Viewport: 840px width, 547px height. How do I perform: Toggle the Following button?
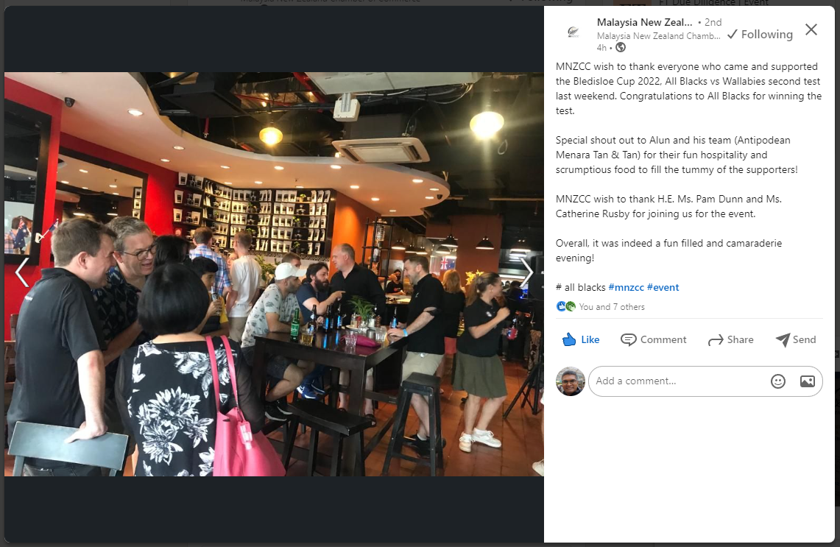760,35
